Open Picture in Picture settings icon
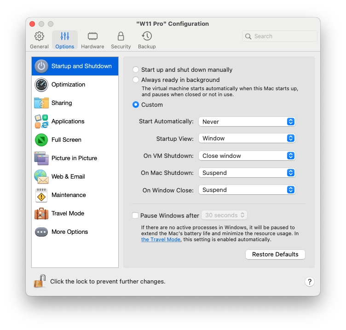Image resolution: width=346 pixels, height=330 pixels. (x=41, y=158)
